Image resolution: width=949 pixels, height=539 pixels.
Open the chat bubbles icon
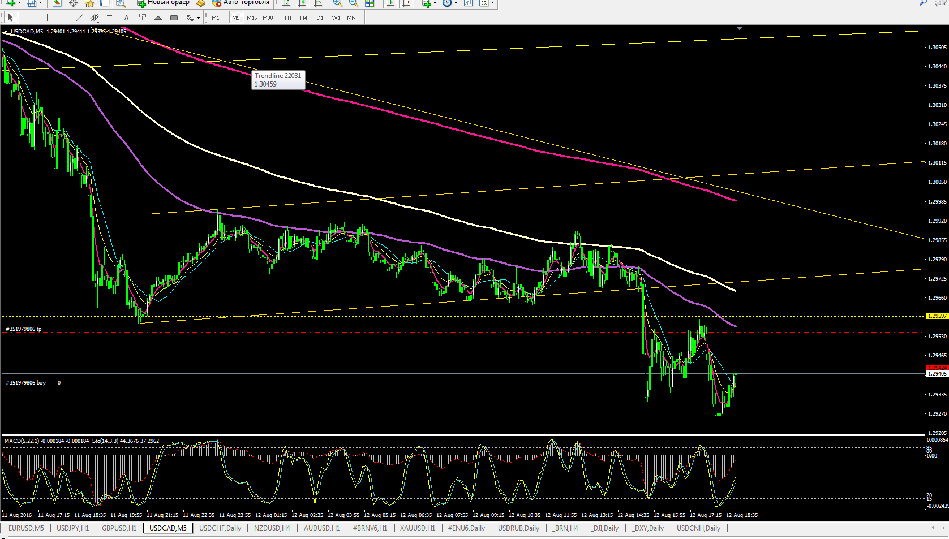point(941,3)
